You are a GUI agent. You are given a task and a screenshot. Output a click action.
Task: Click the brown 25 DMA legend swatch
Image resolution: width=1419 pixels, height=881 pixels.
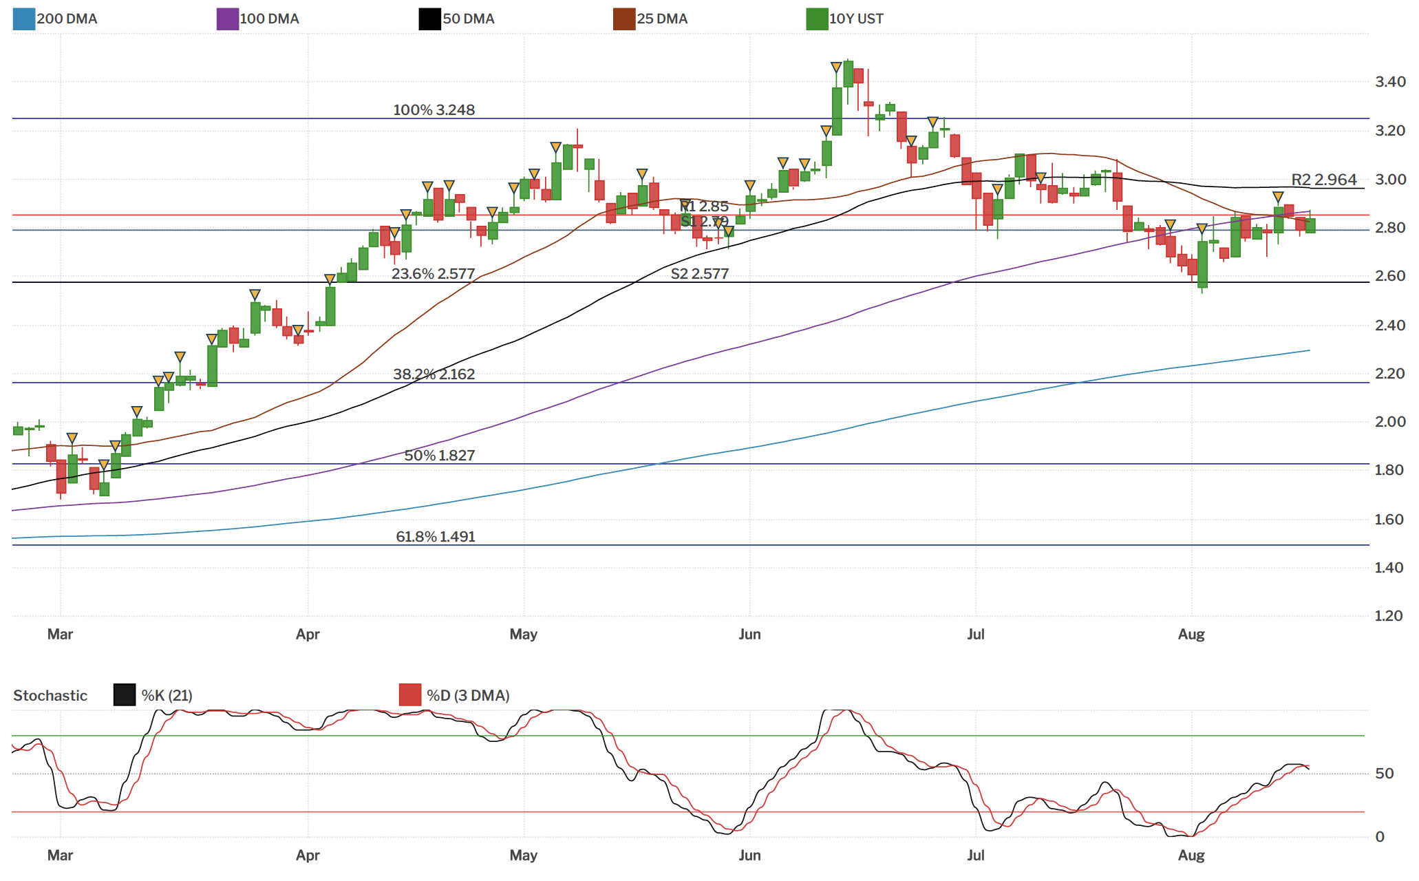point(623,19)
